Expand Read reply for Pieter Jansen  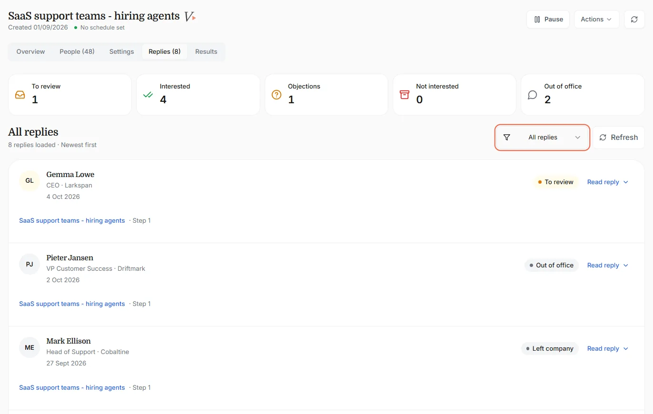(608, 266)
